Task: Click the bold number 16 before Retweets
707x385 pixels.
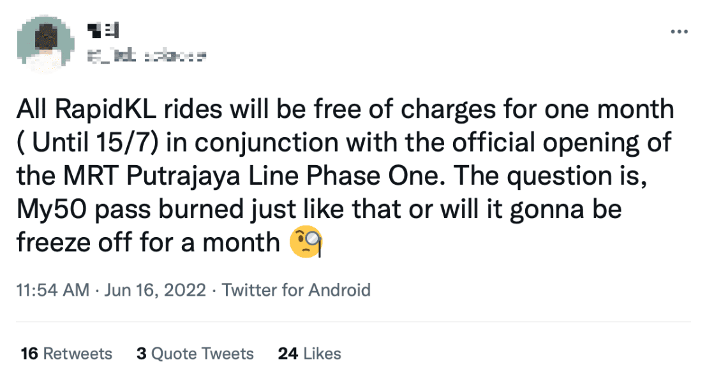Action: 29,354
